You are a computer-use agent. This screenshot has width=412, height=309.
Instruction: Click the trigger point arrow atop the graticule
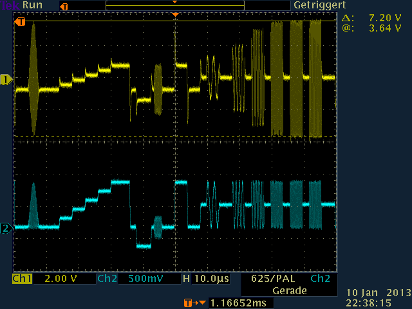coord(175,14)
